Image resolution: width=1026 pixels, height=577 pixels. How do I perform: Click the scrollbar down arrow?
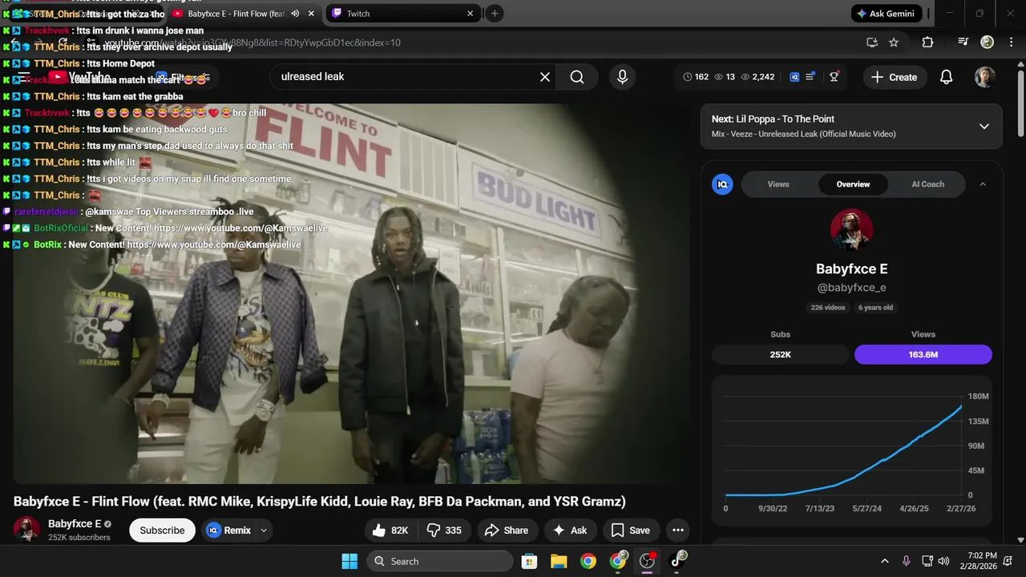tap(1020, 540)
